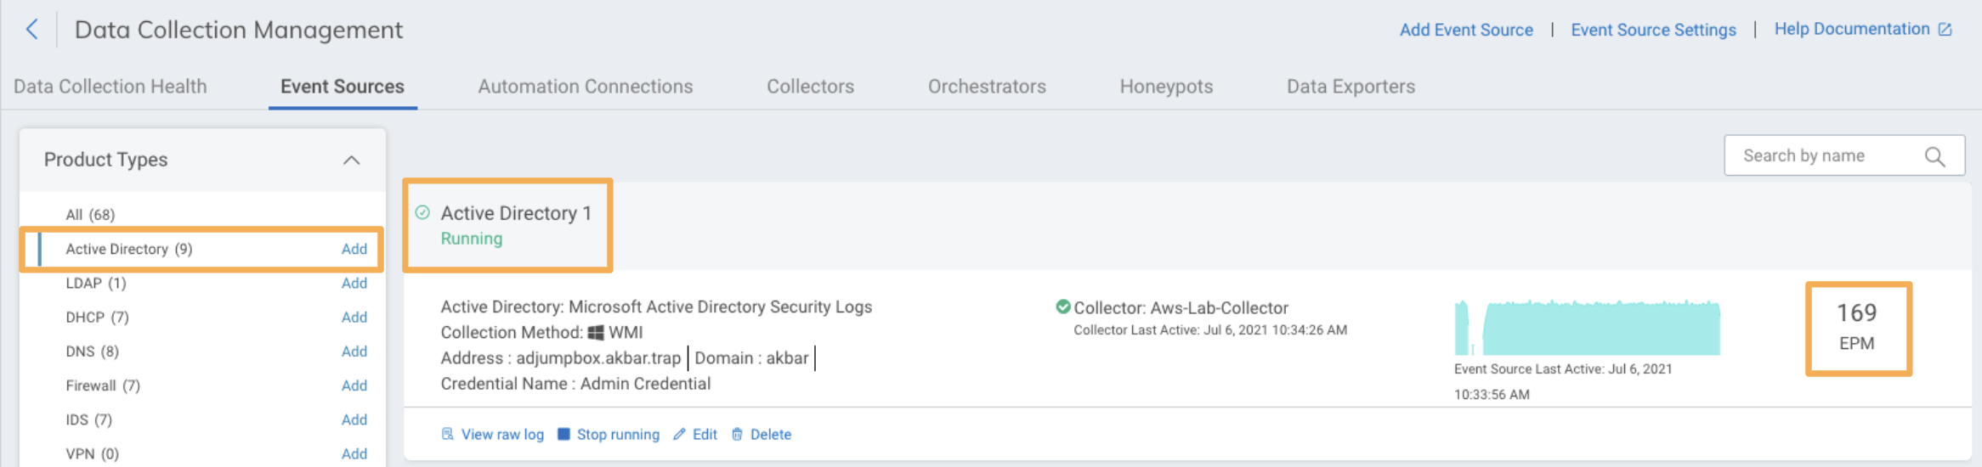
Task: Click the green collector status checkmark
Action: [1062, 307]
